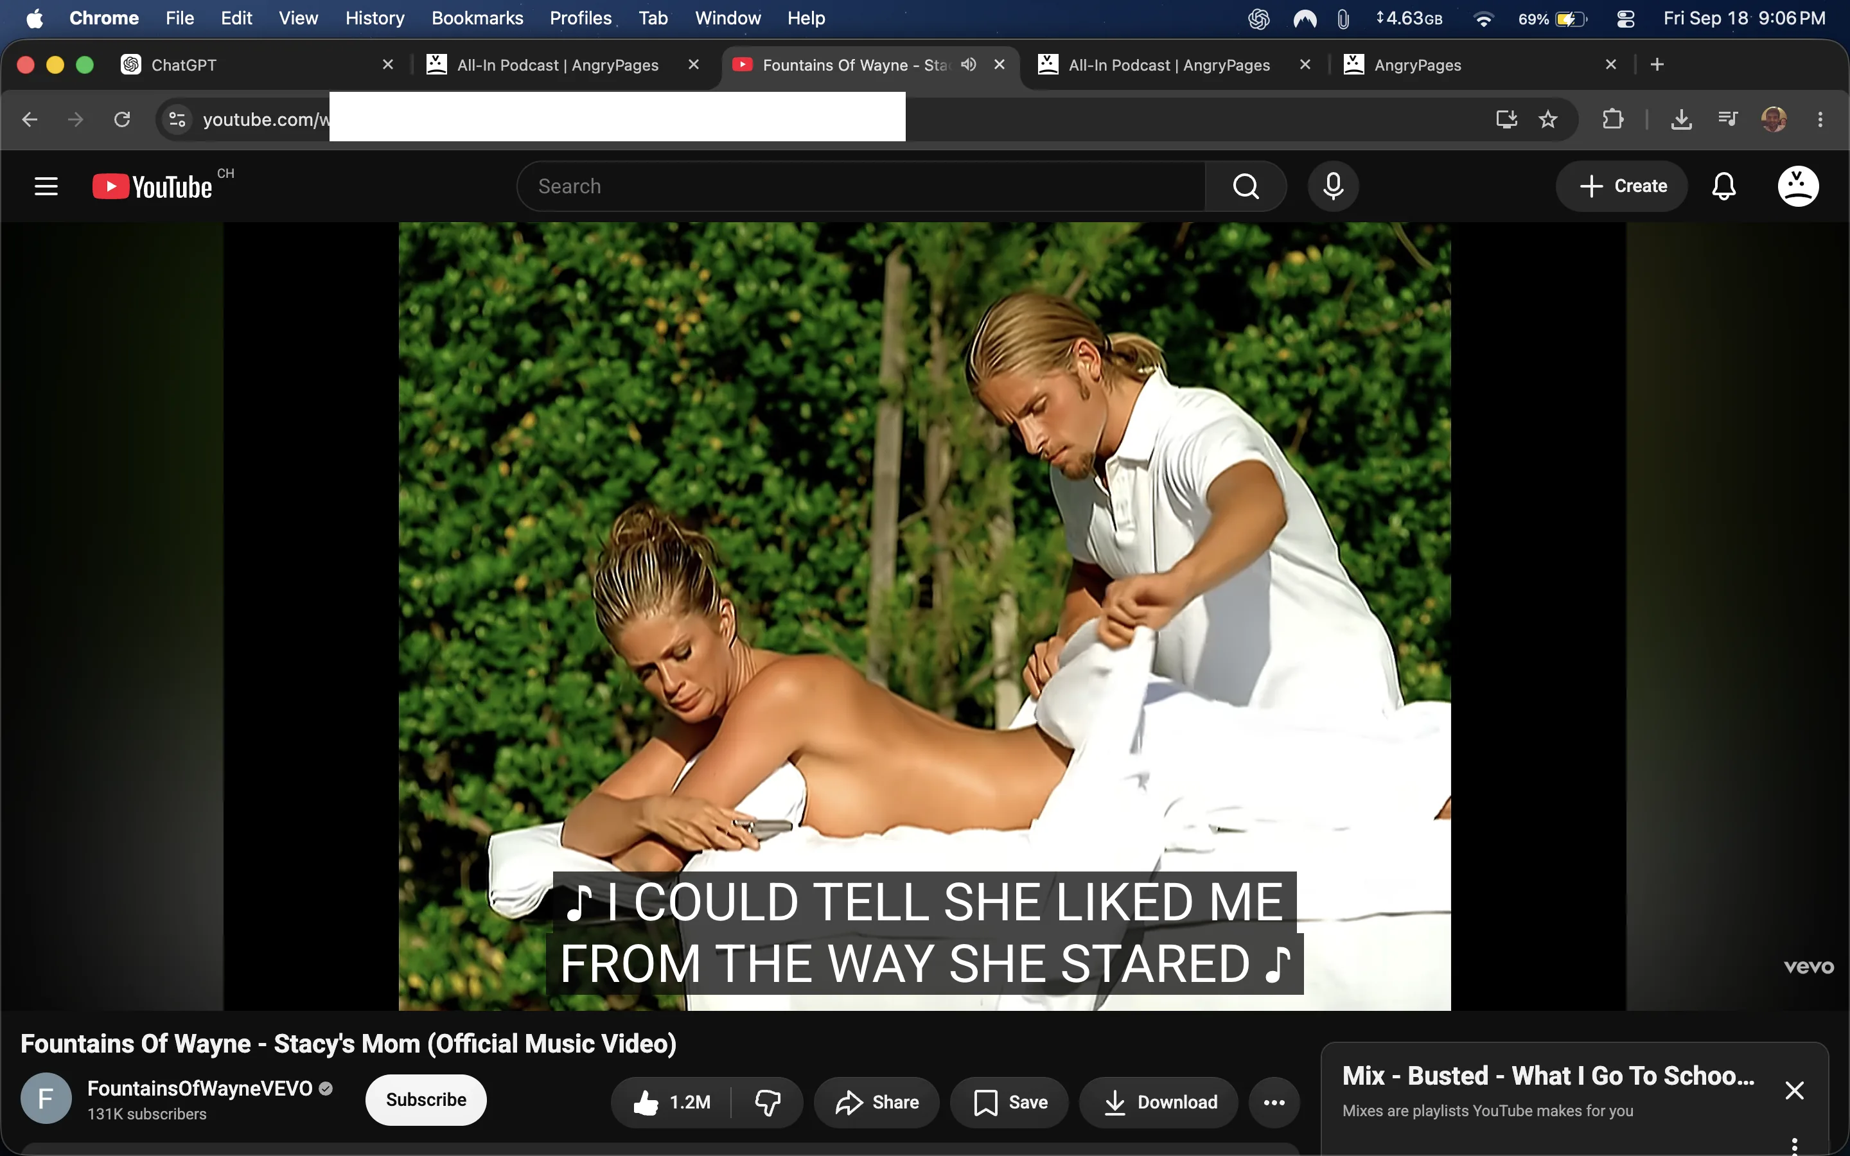Open the Help menu

point(806,19)
